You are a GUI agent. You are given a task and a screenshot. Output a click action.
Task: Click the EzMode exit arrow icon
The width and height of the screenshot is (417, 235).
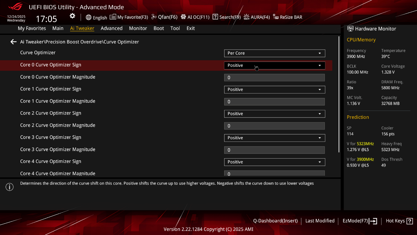point(373,221)
